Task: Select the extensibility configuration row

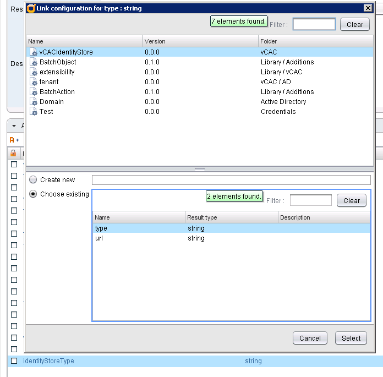Action: click(200, 72)
